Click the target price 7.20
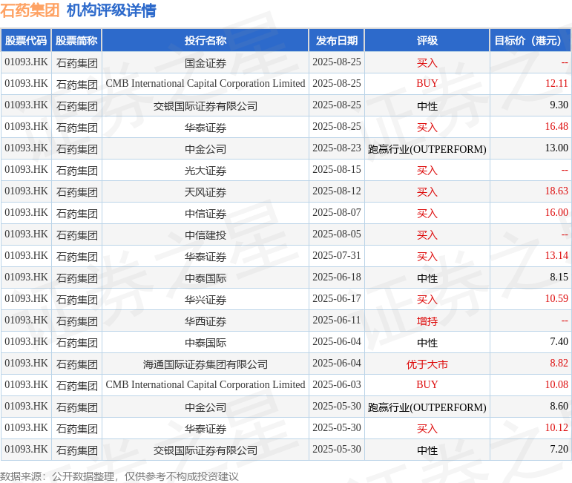 pos(559,450)
